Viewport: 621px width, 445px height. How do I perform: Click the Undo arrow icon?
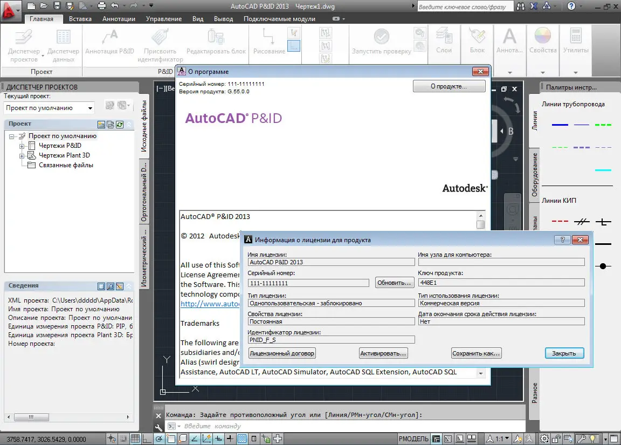(115, 5)
